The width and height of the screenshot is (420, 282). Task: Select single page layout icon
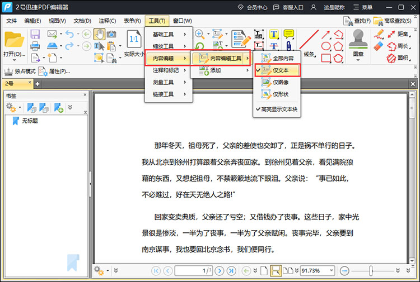coord(264,270)
